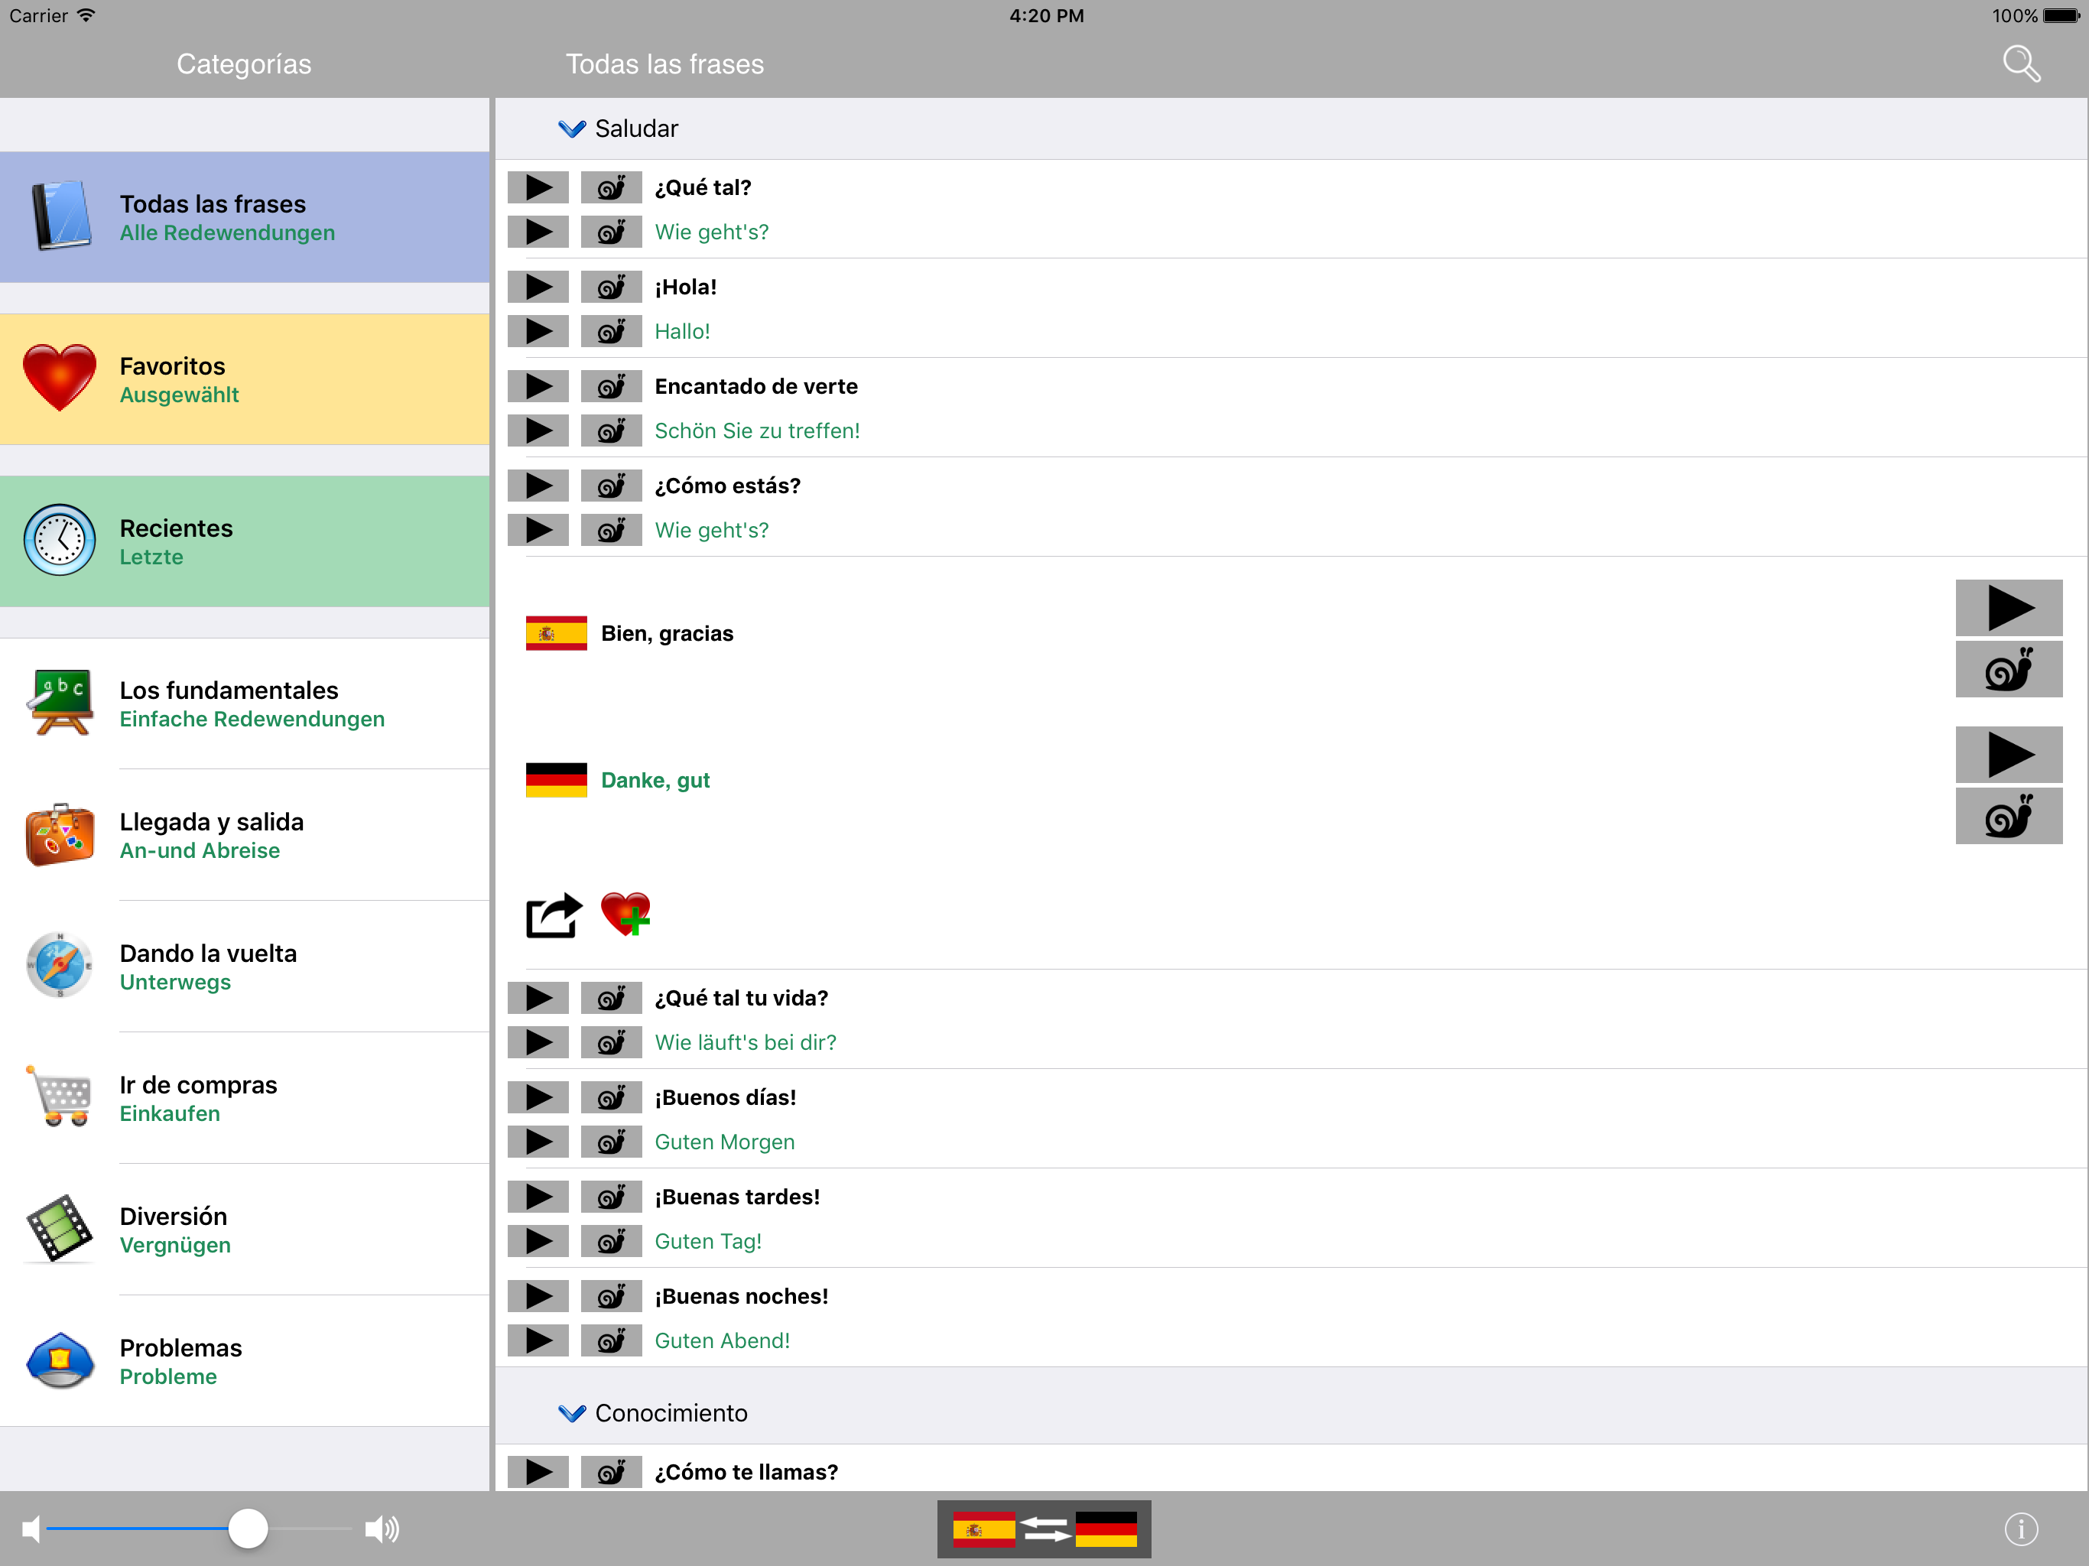Viewport: 2089px width, 1566px height.
Task: Select the expanded Bien, gracias phrase row
Action: [1291, 762]
